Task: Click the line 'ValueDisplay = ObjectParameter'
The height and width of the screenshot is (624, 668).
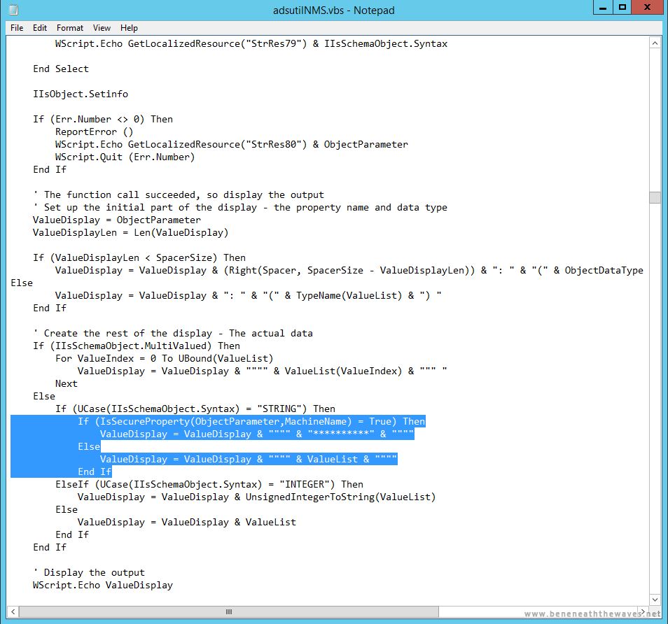Action: [x=117, y=220]
